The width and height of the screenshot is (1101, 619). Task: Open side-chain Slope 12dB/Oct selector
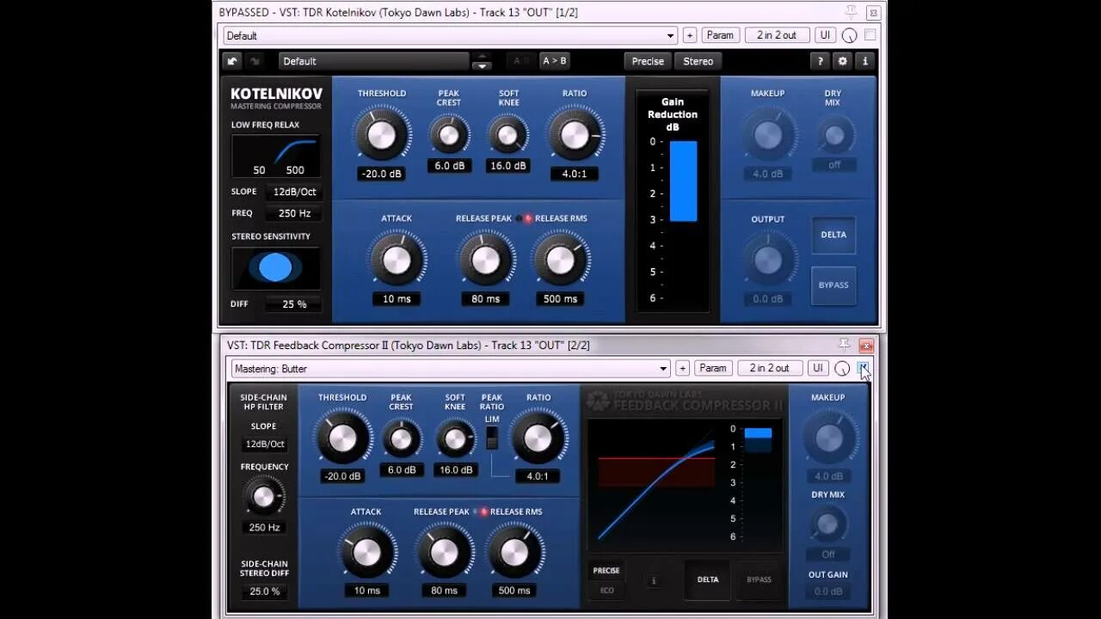click(x=264, y=444)
